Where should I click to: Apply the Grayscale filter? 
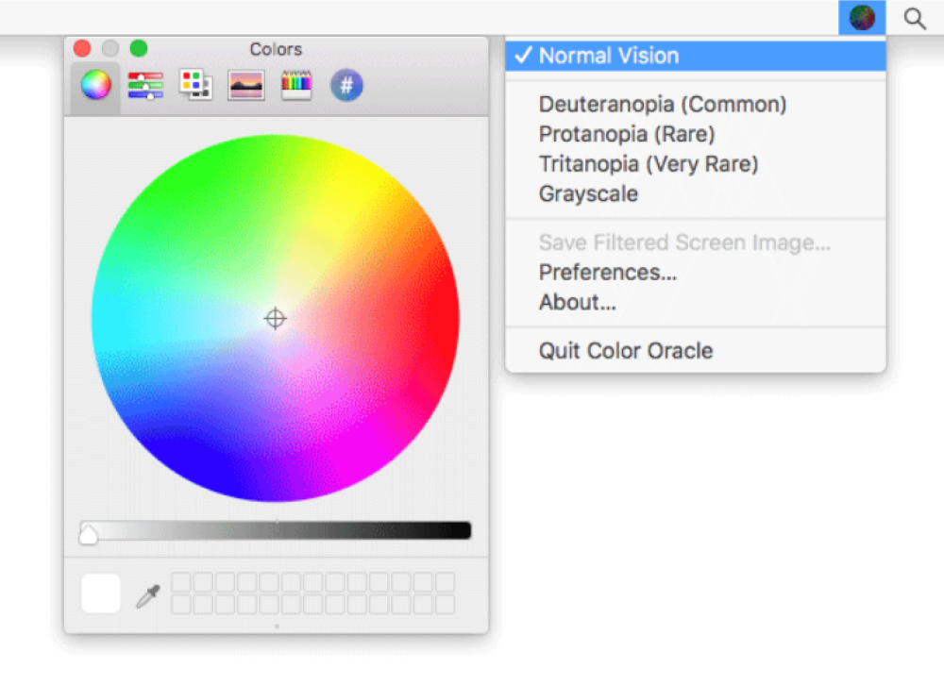coord(588,194)
